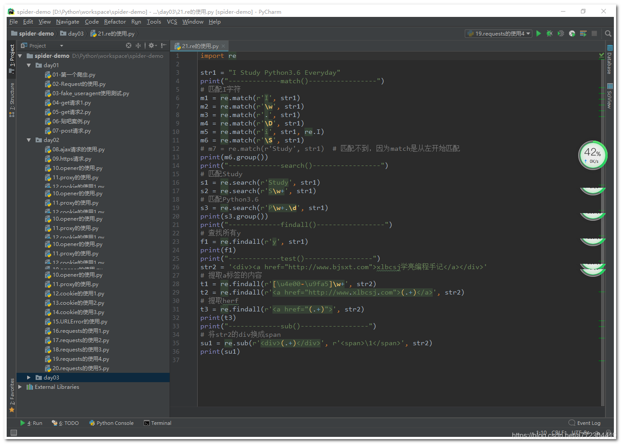Open the Refactor menu
The width and height of the screenshot is (621, 444).
point(115,21)
